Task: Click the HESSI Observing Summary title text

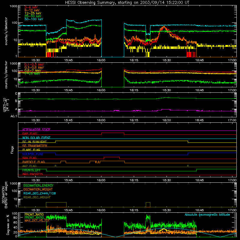Action: 127,2
